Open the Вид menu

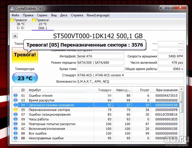pyautogui.click(x=54, y=15)
